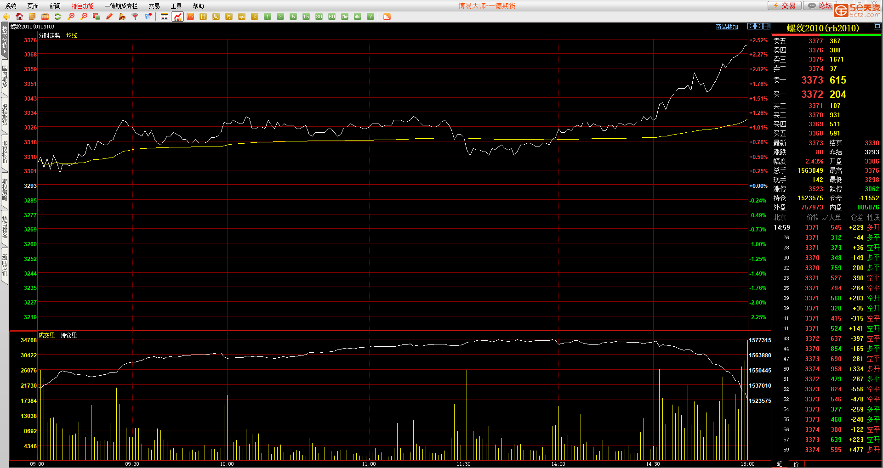Select the 技术分析 sidebar tab

[5, 39]
